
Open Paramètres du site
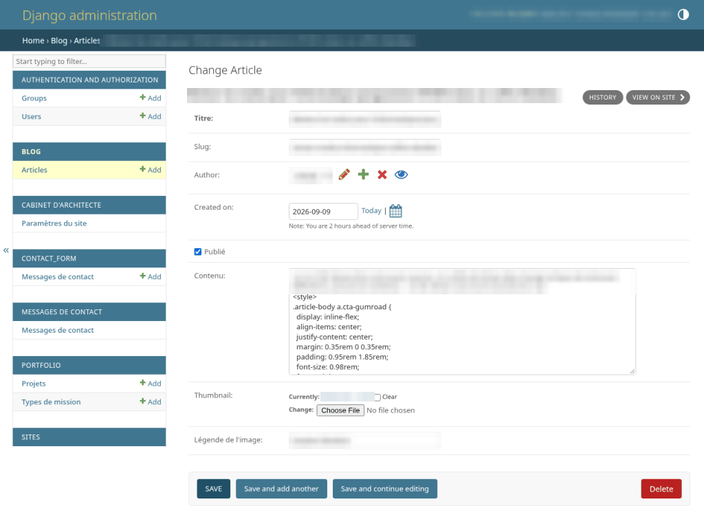tap(54, 223)
